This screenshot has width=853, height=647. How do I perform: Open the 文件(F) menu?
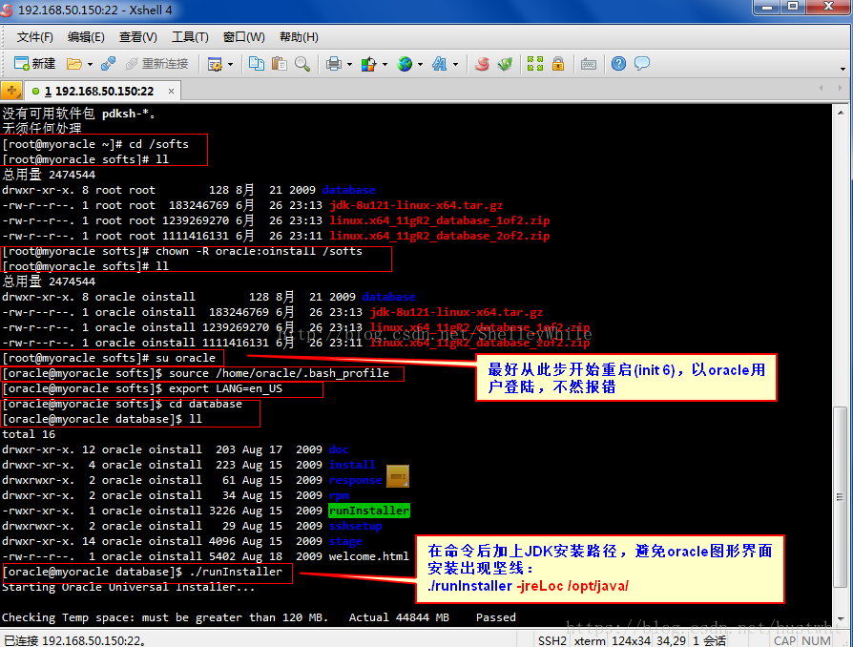click(x=34, y=37)
